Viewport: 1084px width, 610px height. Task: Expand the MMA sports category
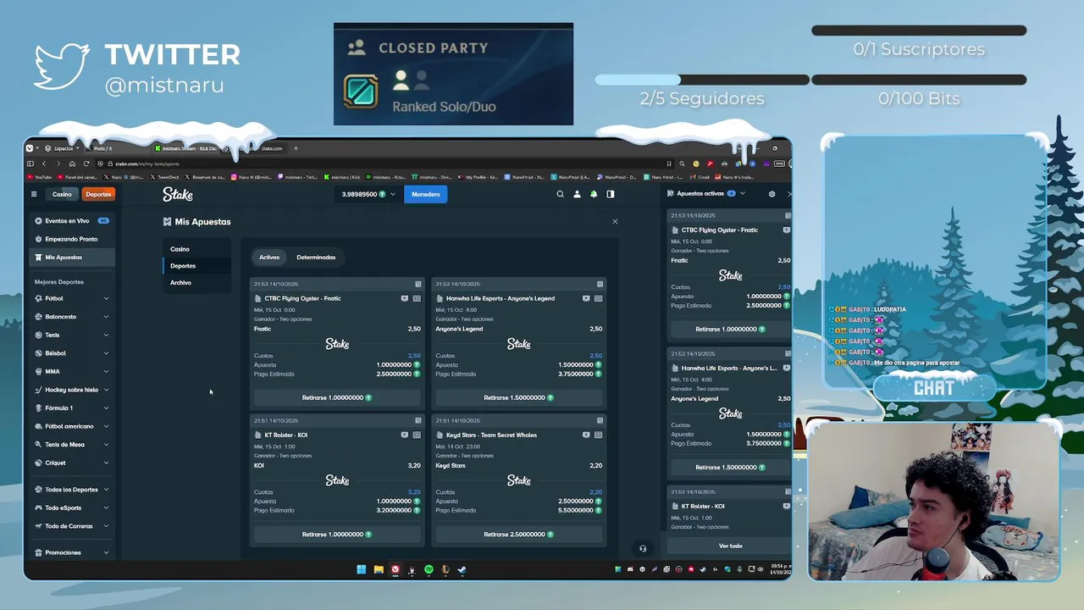coord(106,371)
